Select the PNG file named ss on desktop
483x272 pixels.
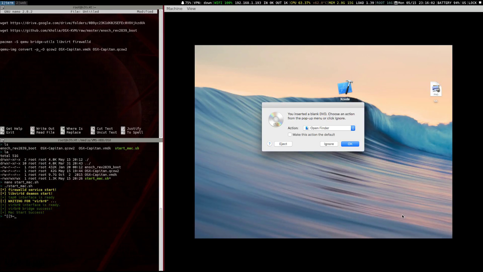click(436, 89)
